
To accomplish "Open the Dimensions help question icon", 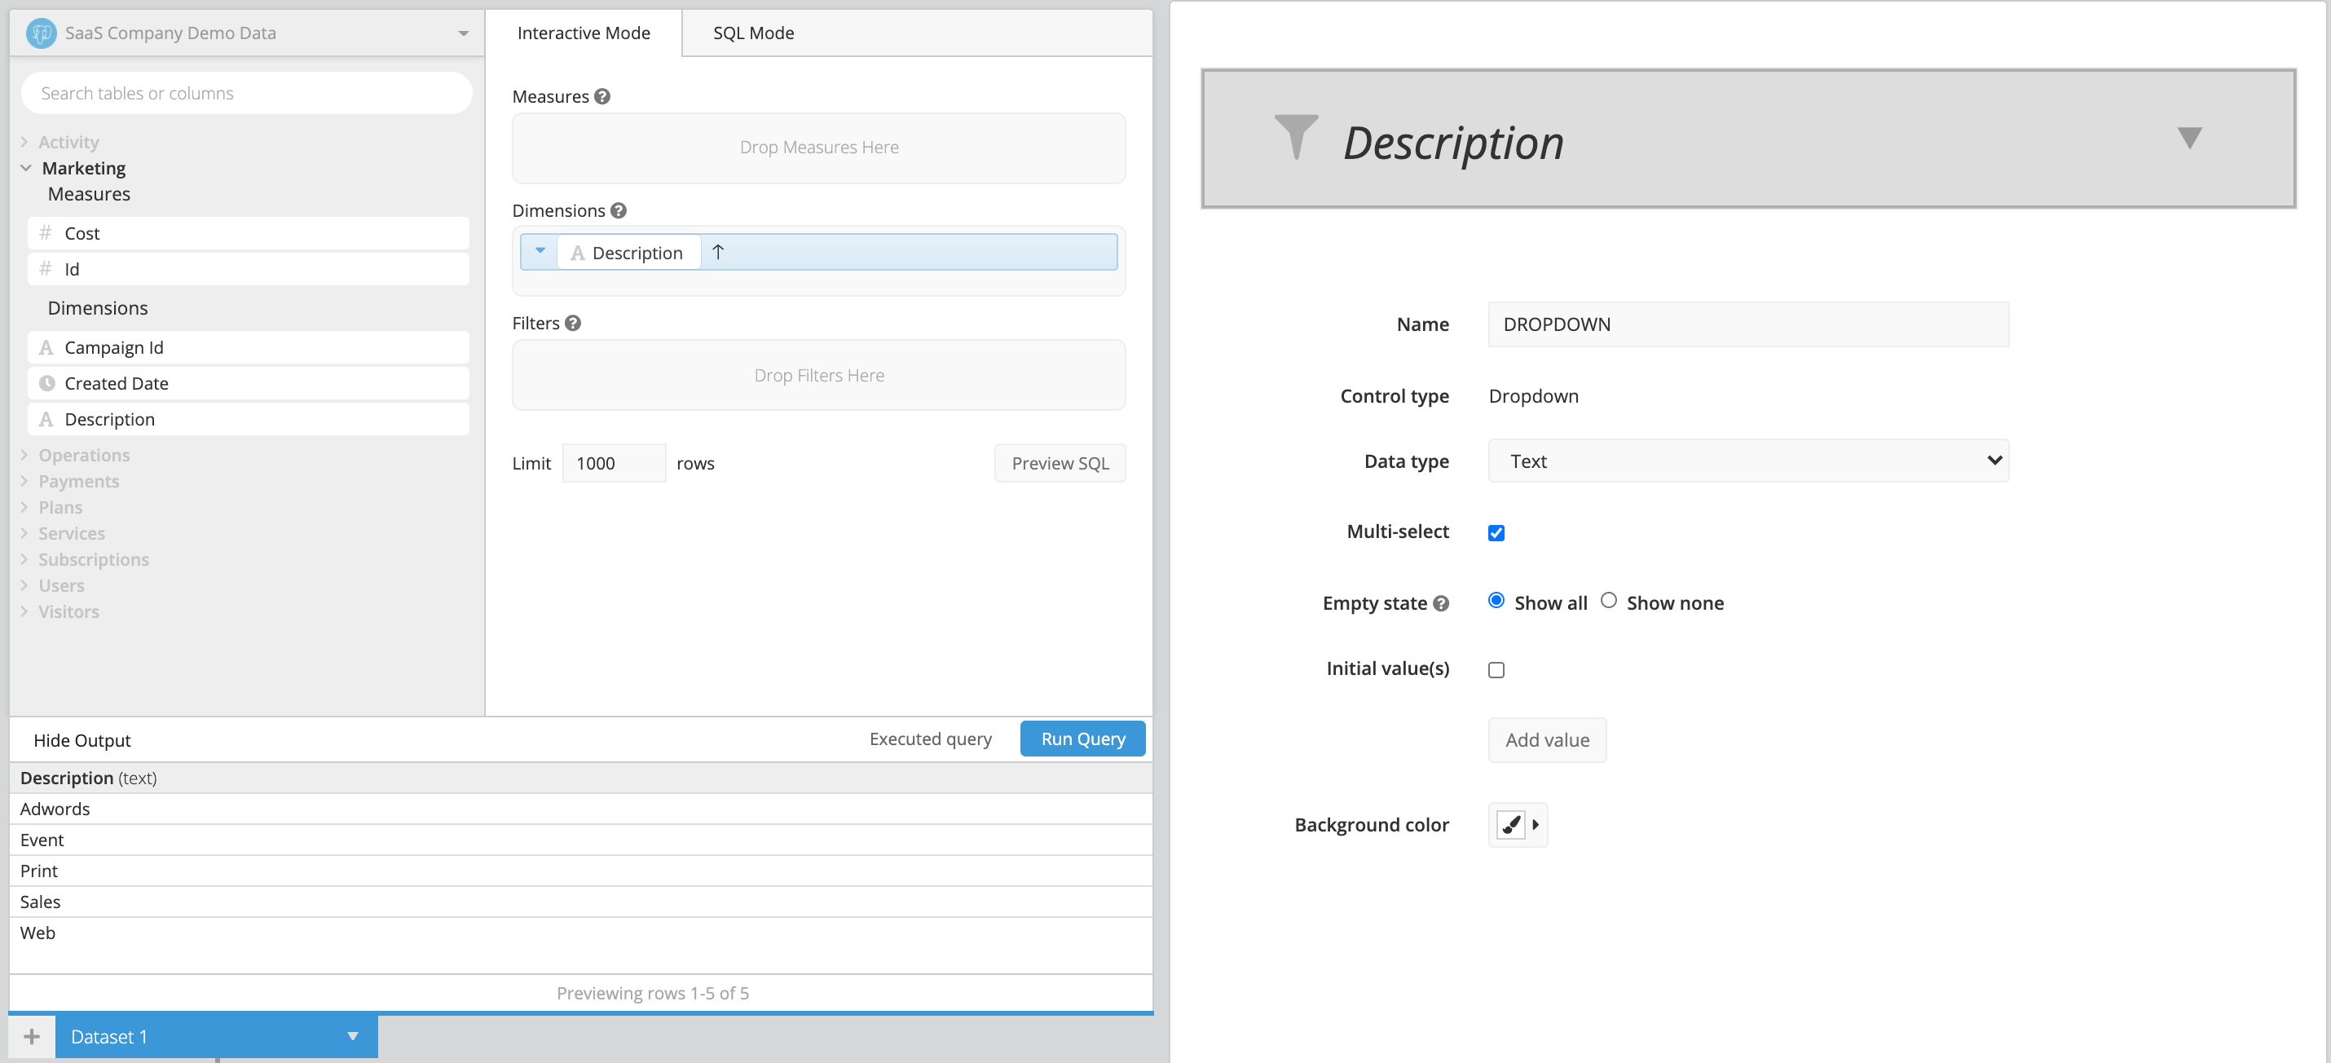I will click(x=619, y=211).
